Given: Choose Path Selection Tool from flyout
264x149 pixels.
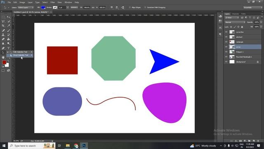Looking at the screenshot, I should [x=20, y=52].
